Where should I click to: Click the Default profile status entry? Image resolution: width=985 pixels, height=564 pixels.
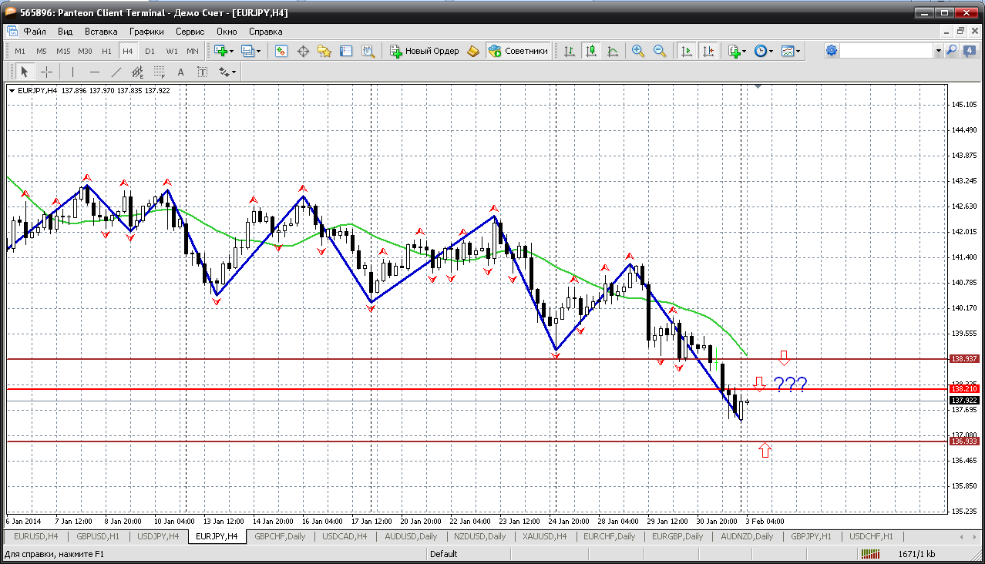tap(443, 554)
